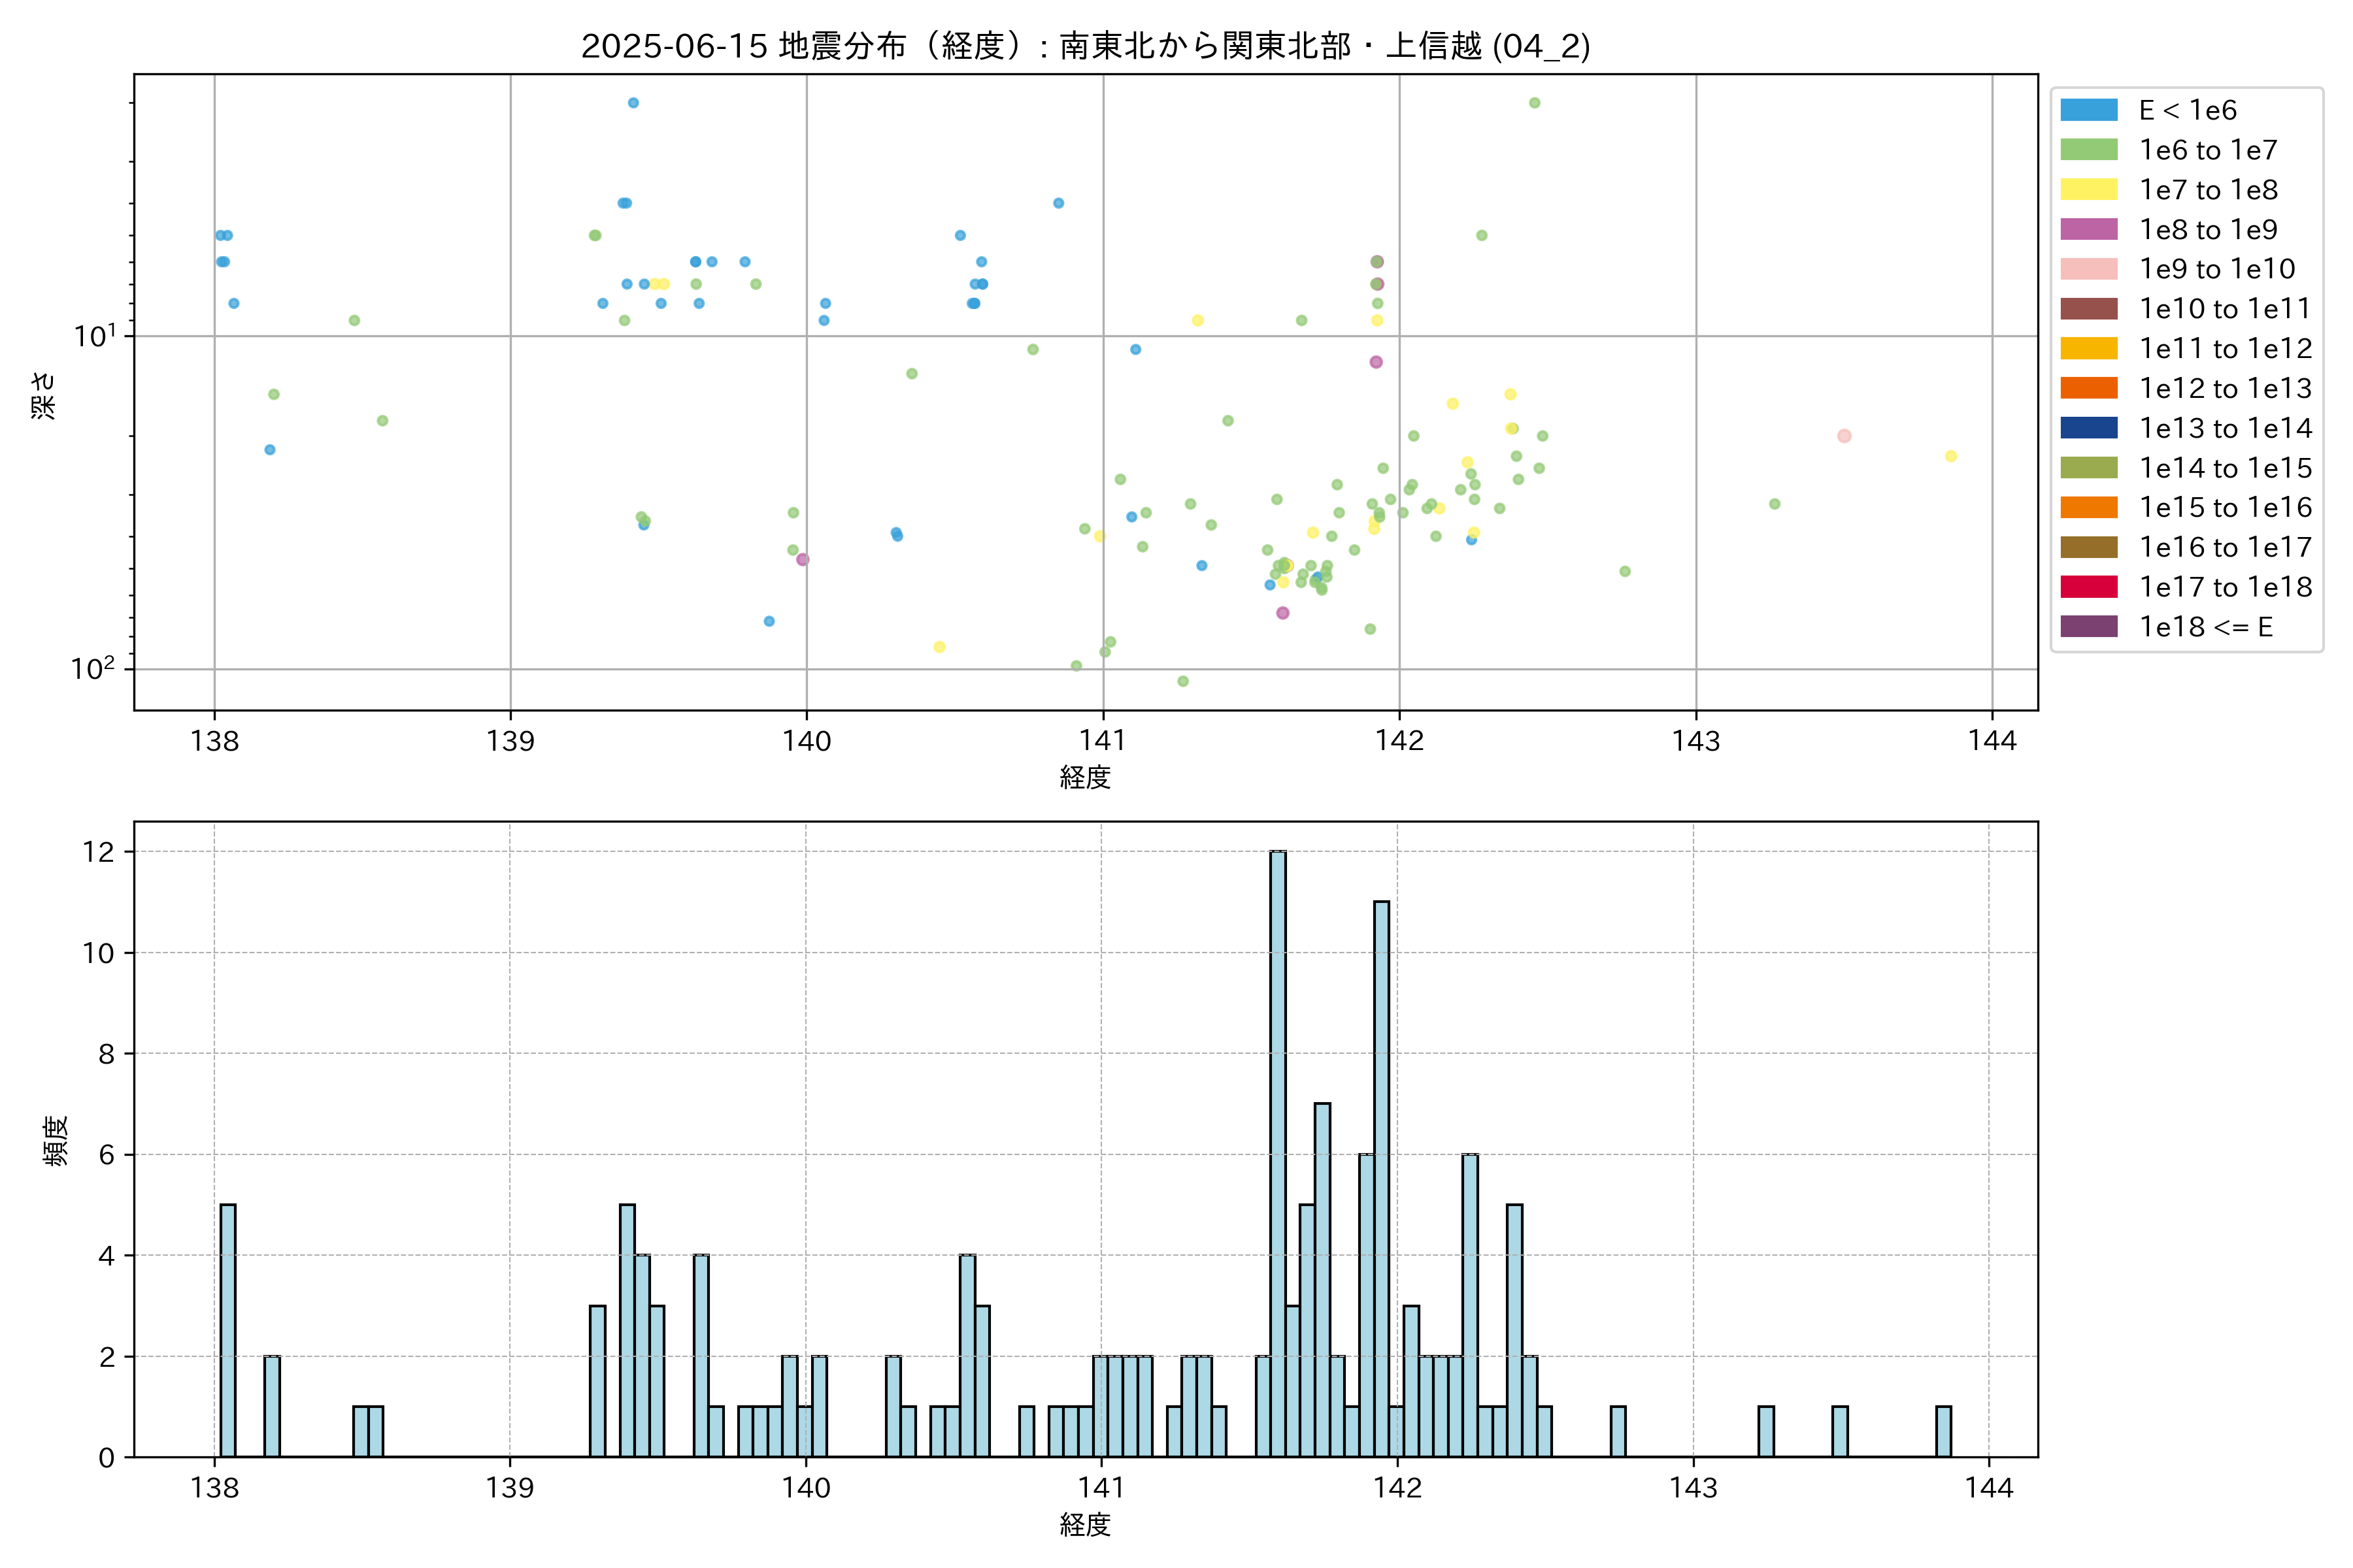
Task: Click the 頻度 y-axis label of histogram
Action: tap(56, 1140)
